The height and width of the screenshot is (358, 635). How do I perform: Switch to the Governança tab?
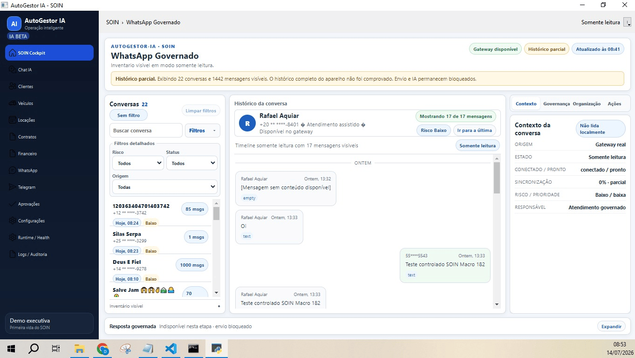(x=556, y=104)
